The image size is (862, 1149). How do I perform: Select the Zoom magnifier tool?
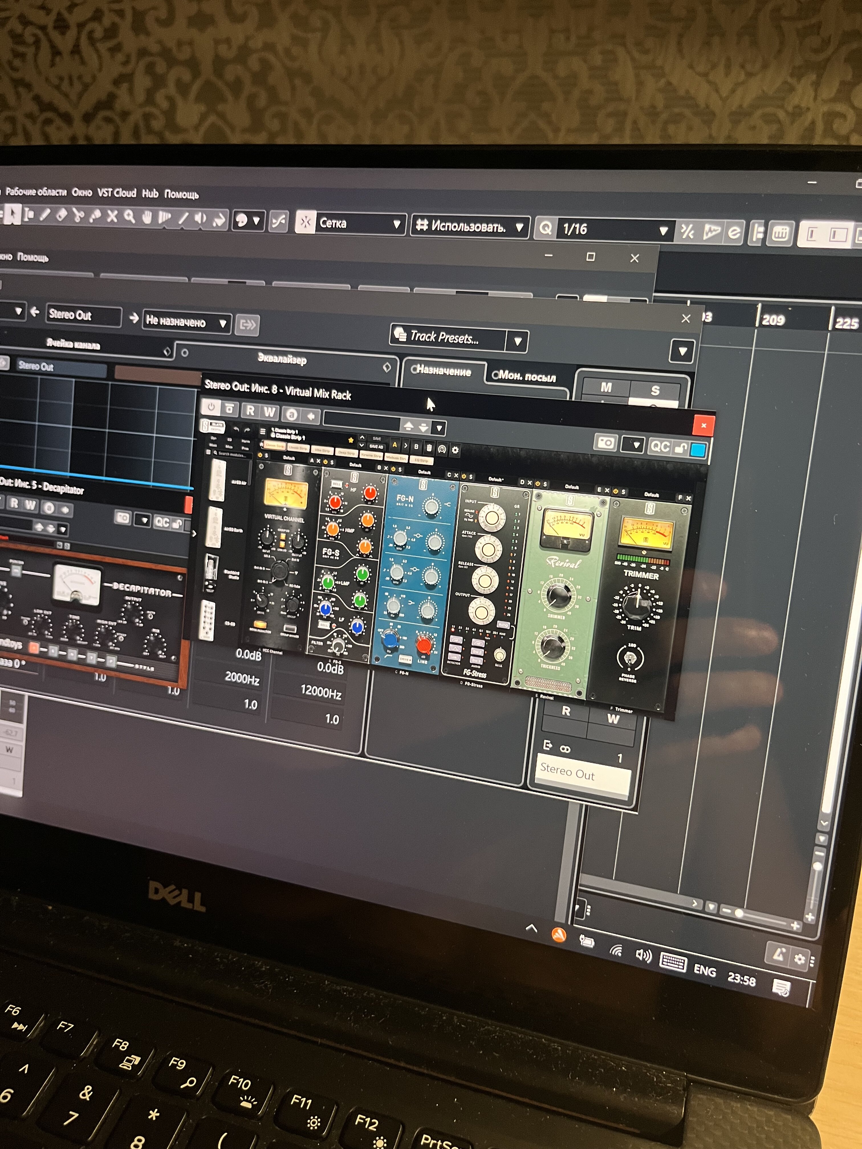click(x=129, y=217)
